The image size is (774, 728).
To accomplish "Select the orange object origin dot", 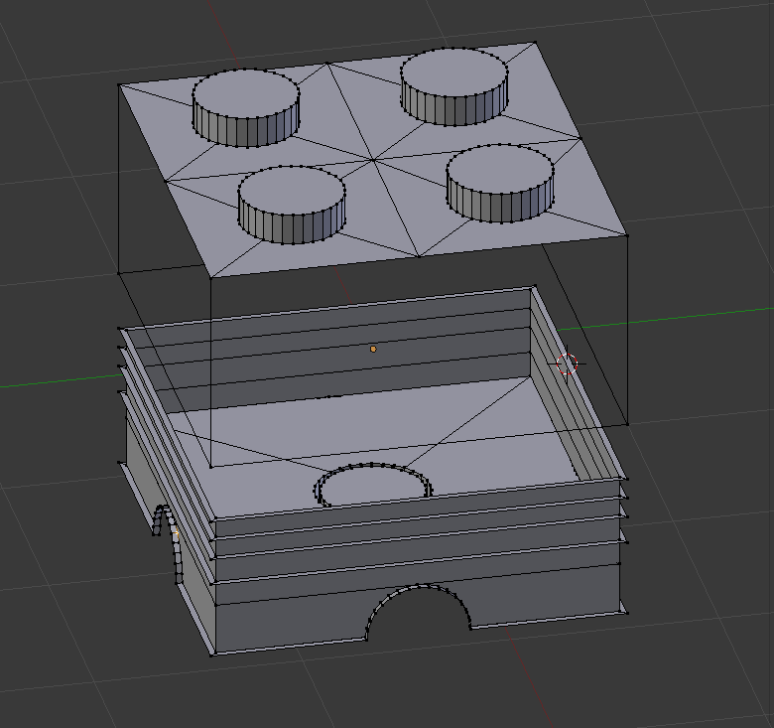I will pos(373,350).
